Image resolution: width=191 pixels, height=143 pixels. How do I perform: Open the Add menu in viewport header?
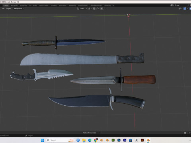3,9
